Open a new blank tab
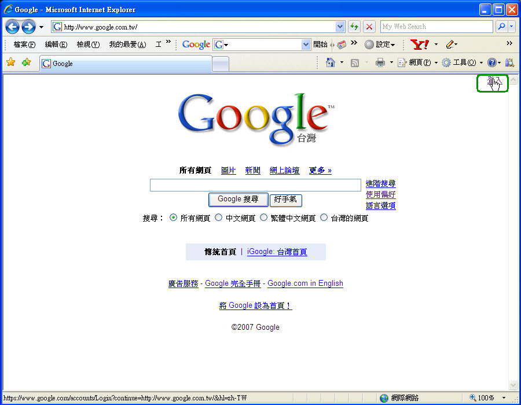The image size is (521, 405). click(221, 64)
